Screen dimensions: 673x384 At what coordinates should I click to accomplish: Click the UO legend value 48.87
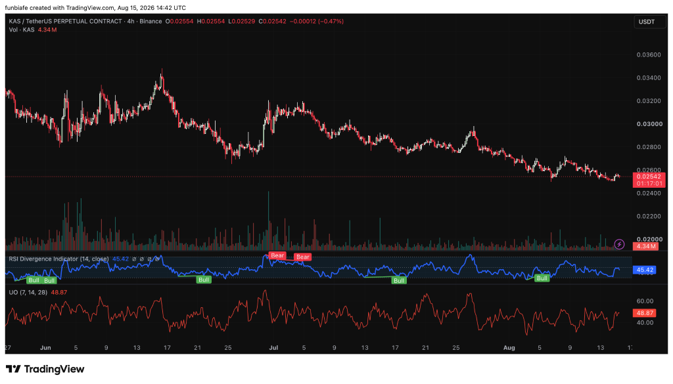pos(59,292)
